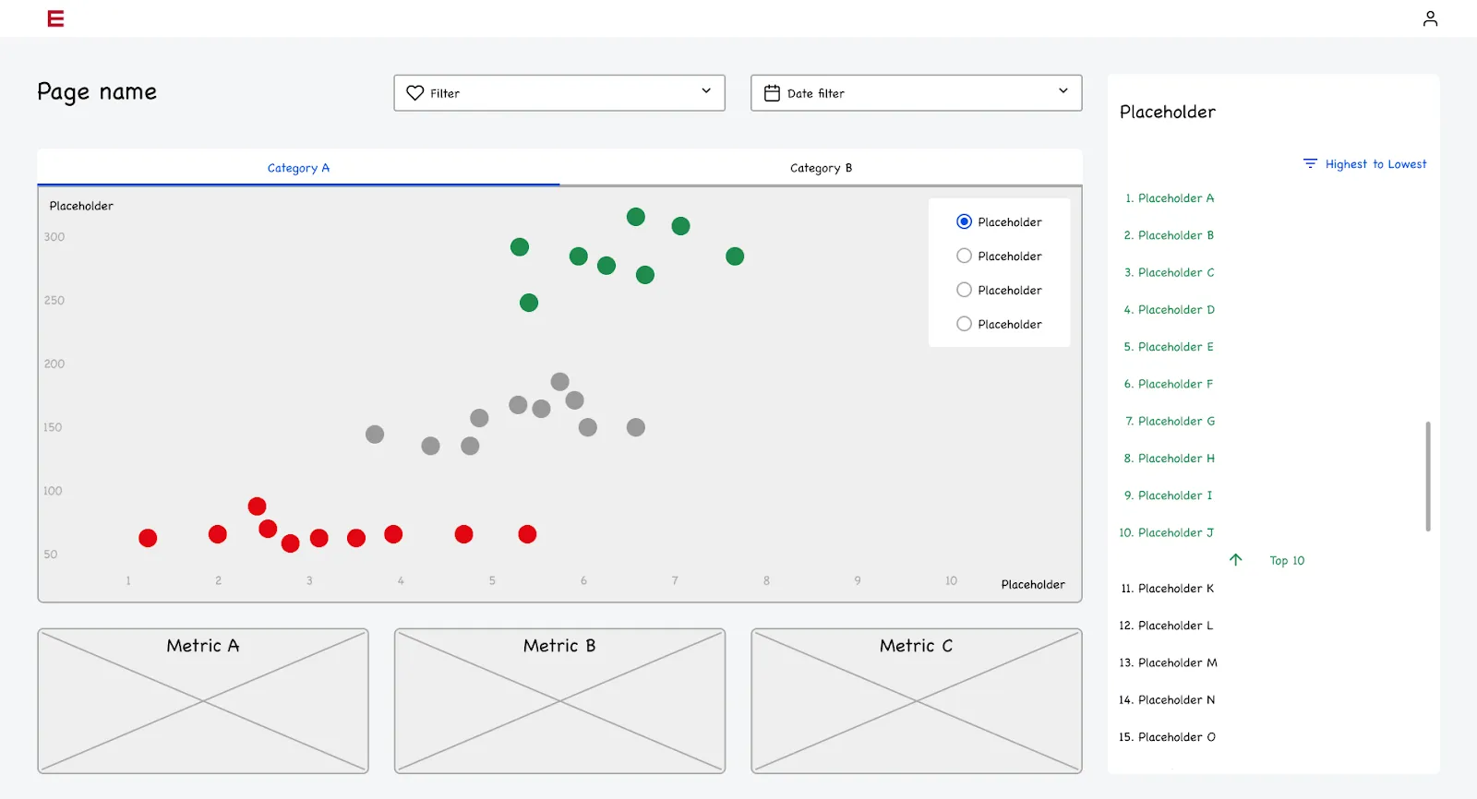Click the green up arrow near Top 10
This screenshot has width=1477, height=799.
[x=1236, y=560]
